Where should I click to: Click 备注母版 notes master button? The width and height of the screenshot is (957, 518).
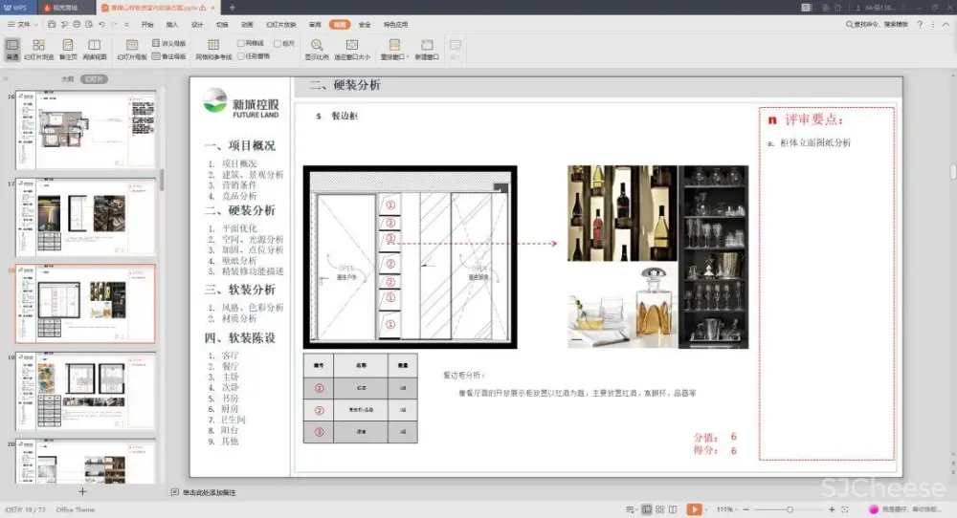(169, 56)
